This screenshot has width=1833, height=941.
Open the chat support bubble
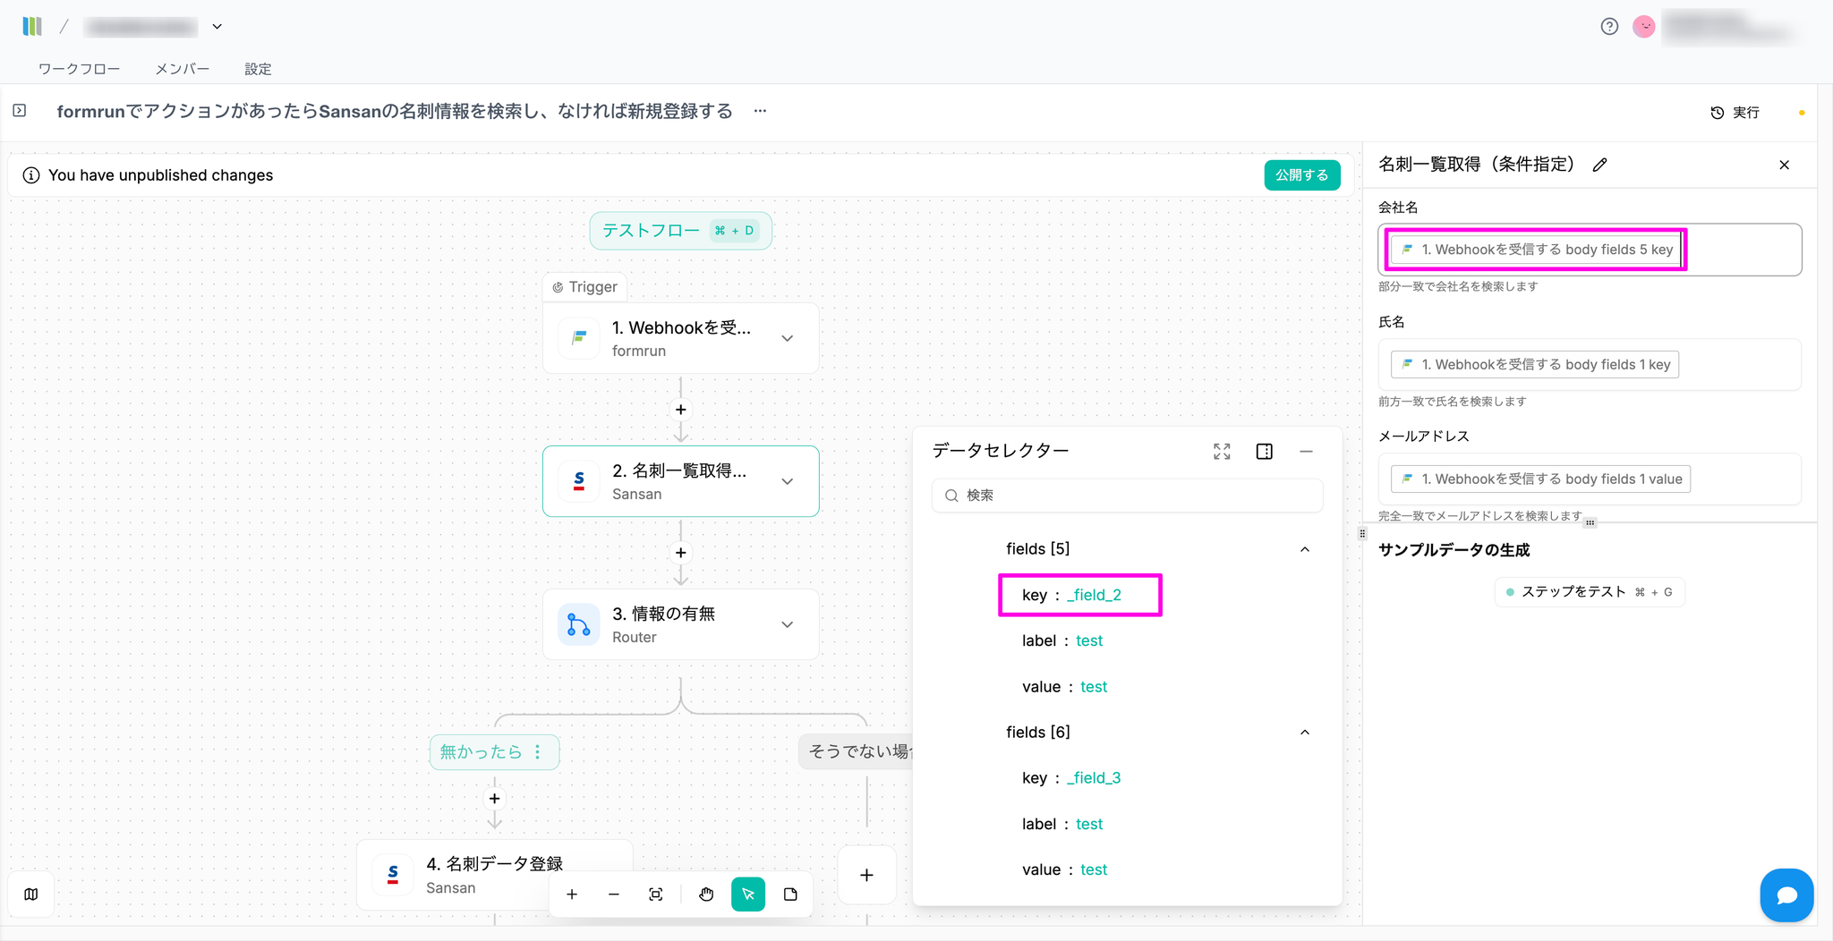pos(1786,895)
